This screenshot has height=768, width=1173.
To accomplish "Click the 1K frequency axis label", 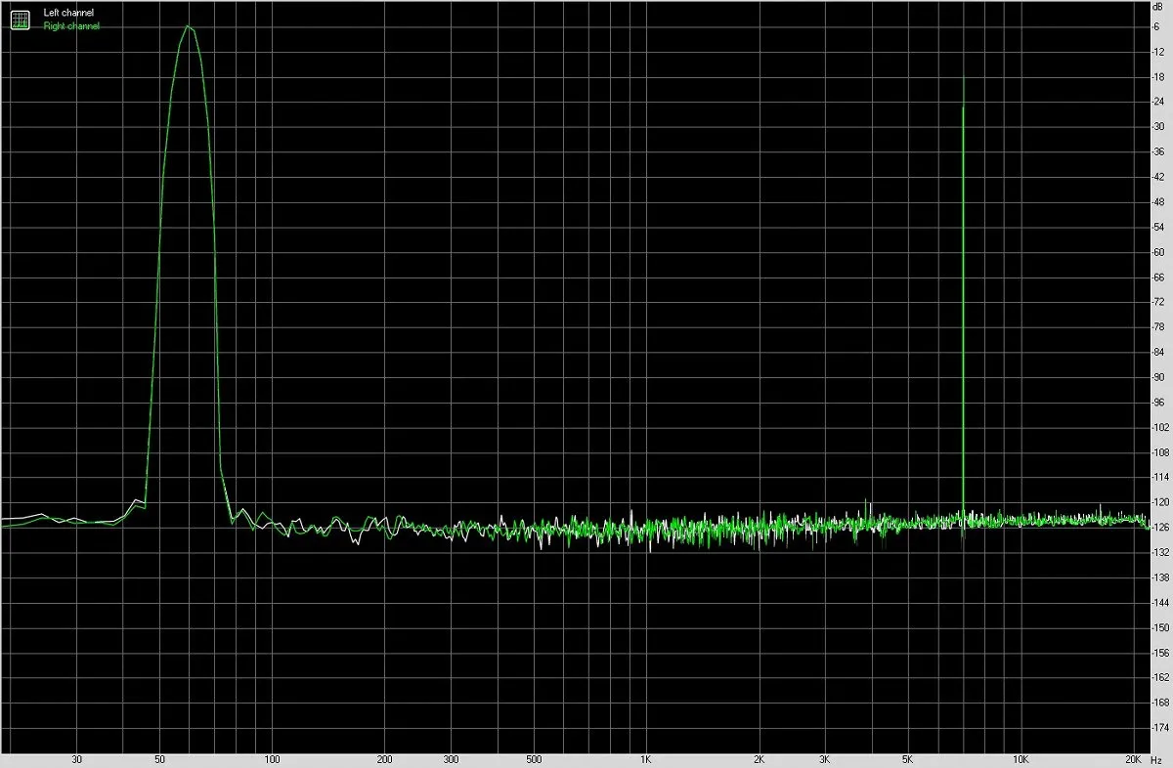I will 646,759.
